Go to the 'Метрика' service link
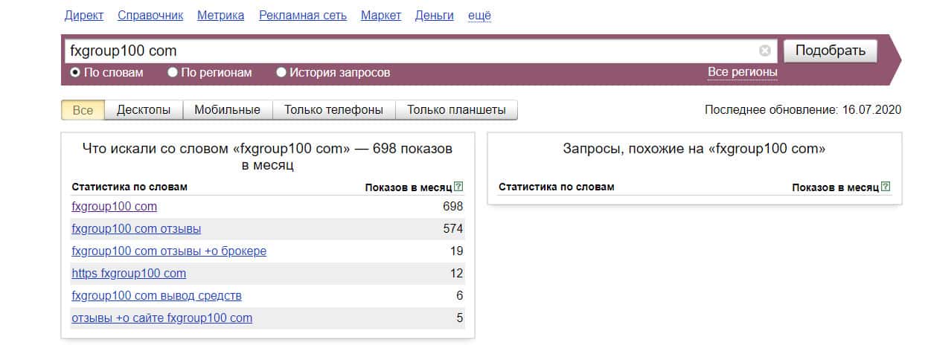Image resolution: width=928 pixels, height=354 pixels. [x=220, y=15]
